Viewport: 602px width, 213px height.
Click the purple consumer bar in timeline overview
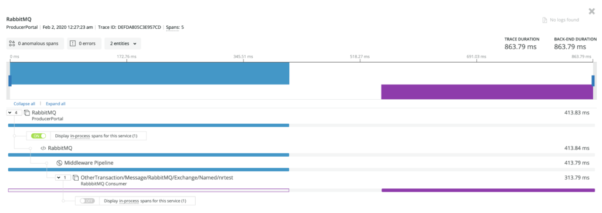pyautogui.click(x=487, y=92)
